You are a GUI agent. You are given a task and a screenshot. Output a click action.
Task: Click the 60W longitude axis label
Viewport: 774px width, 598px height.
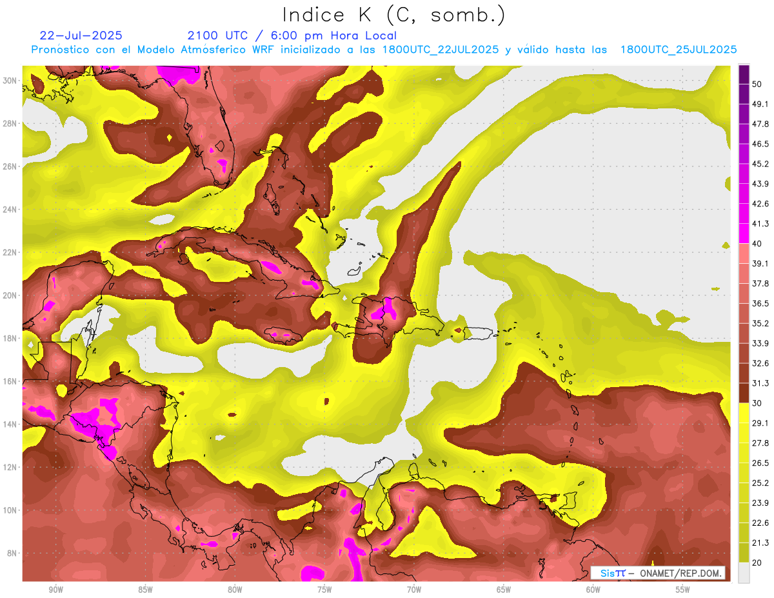coord(593,590)
